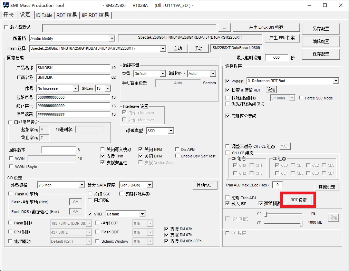This screenshot has height=271, width=349.
Task: Click the RDT 设定 button
Action: [299, 200]
